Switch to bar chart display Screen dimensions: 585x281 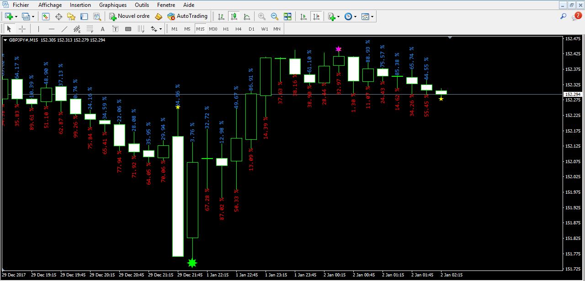click(x=221, y=16)
